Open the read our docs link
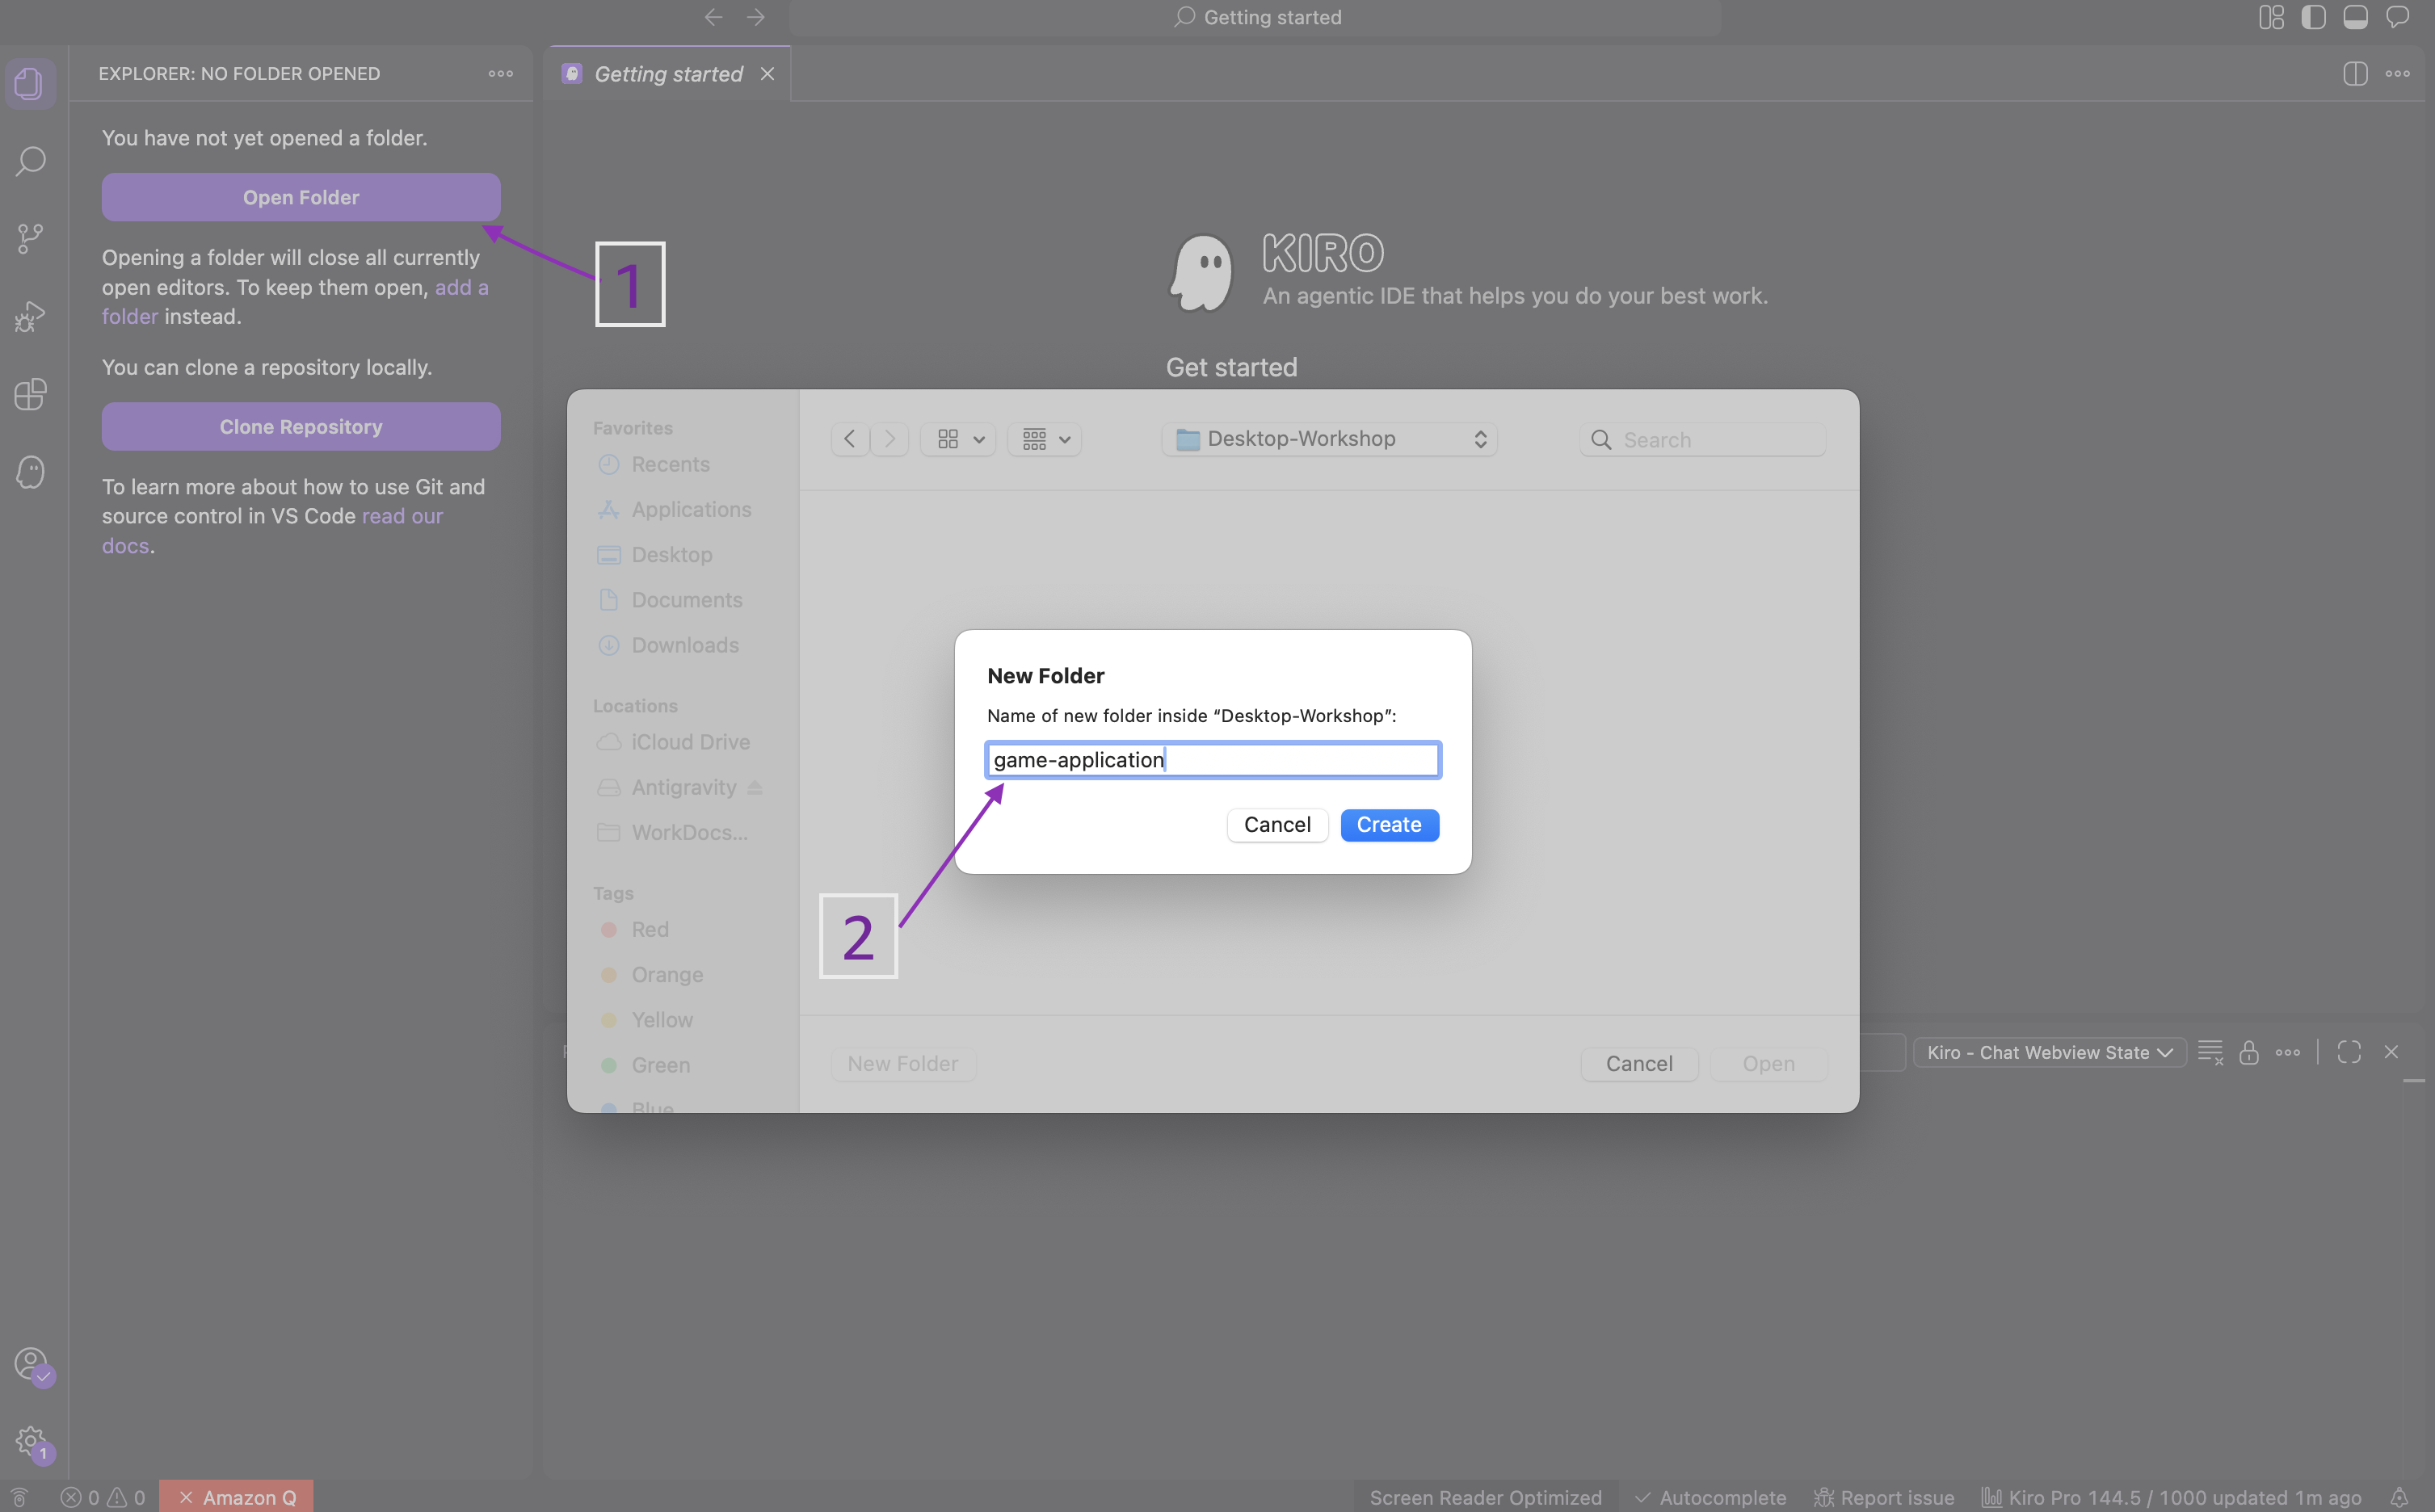The image size is (2435, 1512). (402, 516)
